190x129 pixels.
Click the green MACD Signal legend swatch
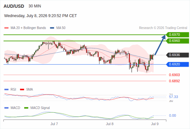26,108
